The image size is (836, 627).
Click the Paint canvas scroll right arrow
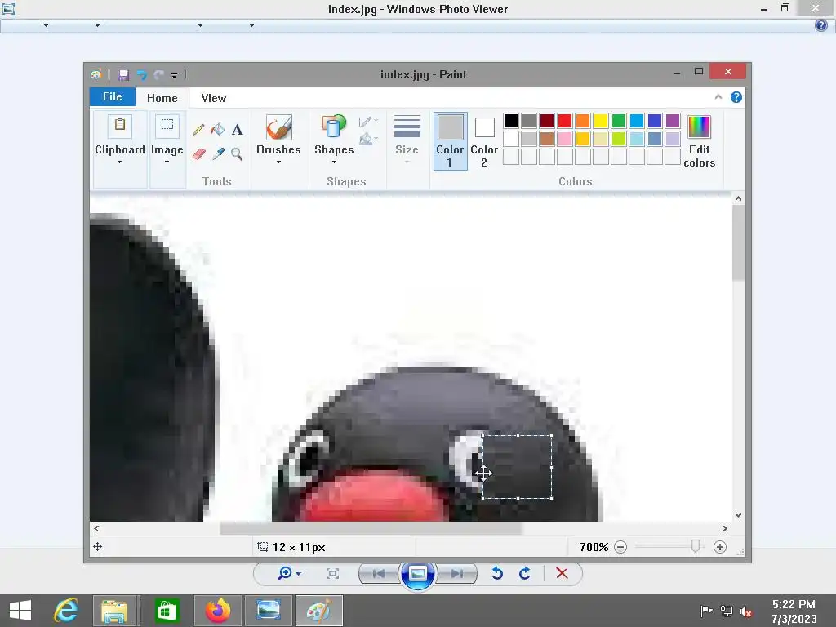point(725,528)
